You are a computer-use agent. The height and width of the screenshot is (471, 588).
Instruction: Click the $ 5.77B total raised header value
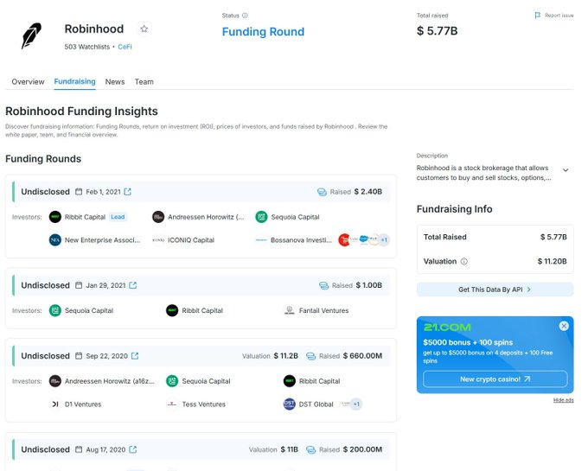438,31
